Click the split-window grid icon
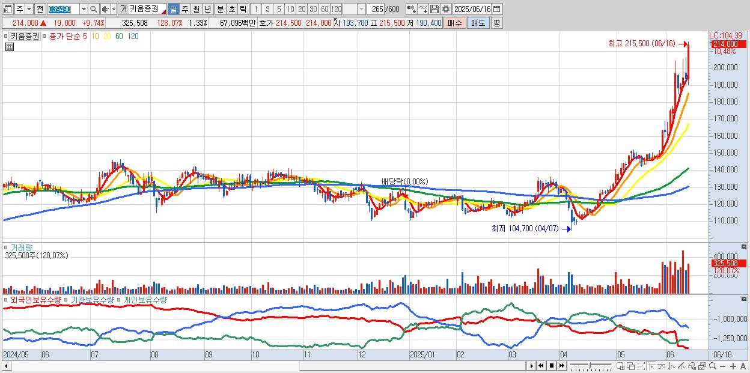This screenshot has height=373, width=750. coord(621,366)
